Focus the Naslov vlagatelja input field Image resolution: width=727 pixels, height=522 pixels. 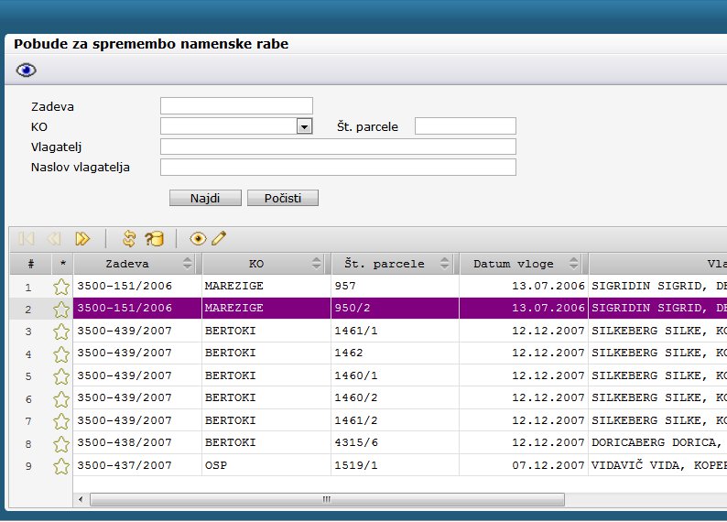coord(338,167)
